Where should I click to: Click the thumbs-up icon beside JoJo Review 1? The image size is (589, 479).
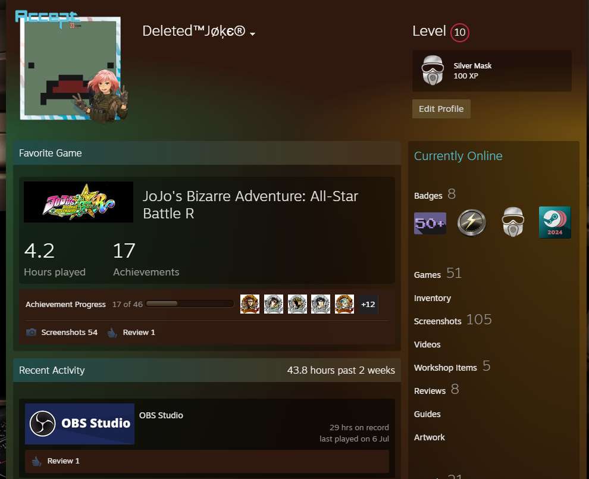click(112, 333)
